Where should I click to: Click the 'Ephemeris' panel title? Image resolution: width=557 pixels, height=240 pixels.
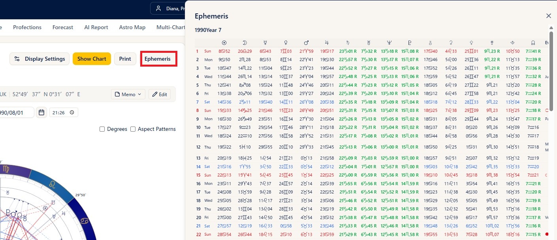[211, 16]
